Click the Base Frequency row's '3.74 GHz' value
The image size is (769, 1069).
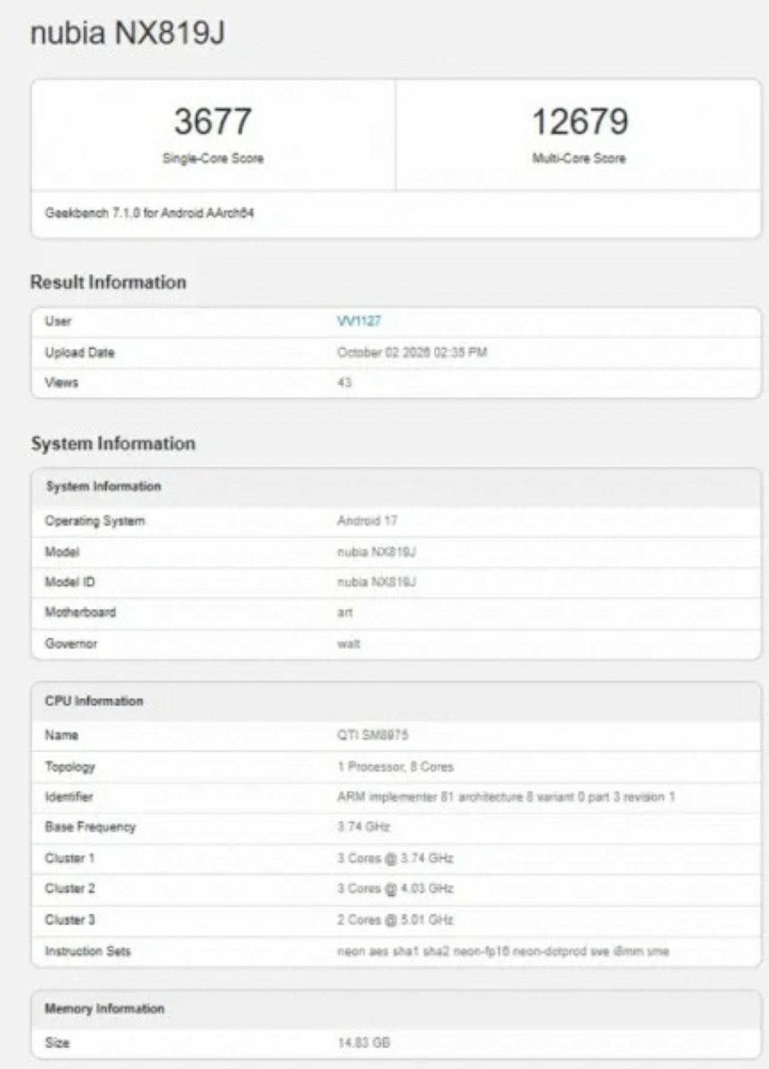coord(363,827)
